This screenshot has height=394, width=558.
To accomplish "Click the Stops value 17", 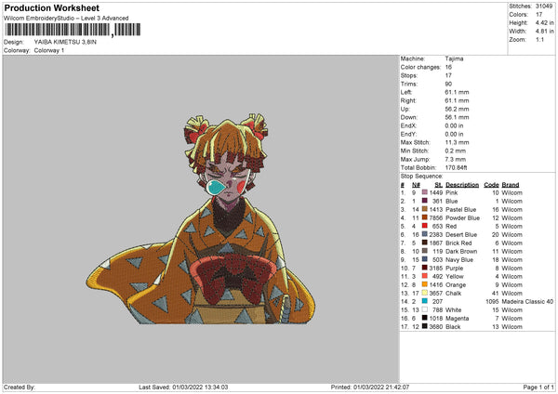I will (x=448, y=75).
